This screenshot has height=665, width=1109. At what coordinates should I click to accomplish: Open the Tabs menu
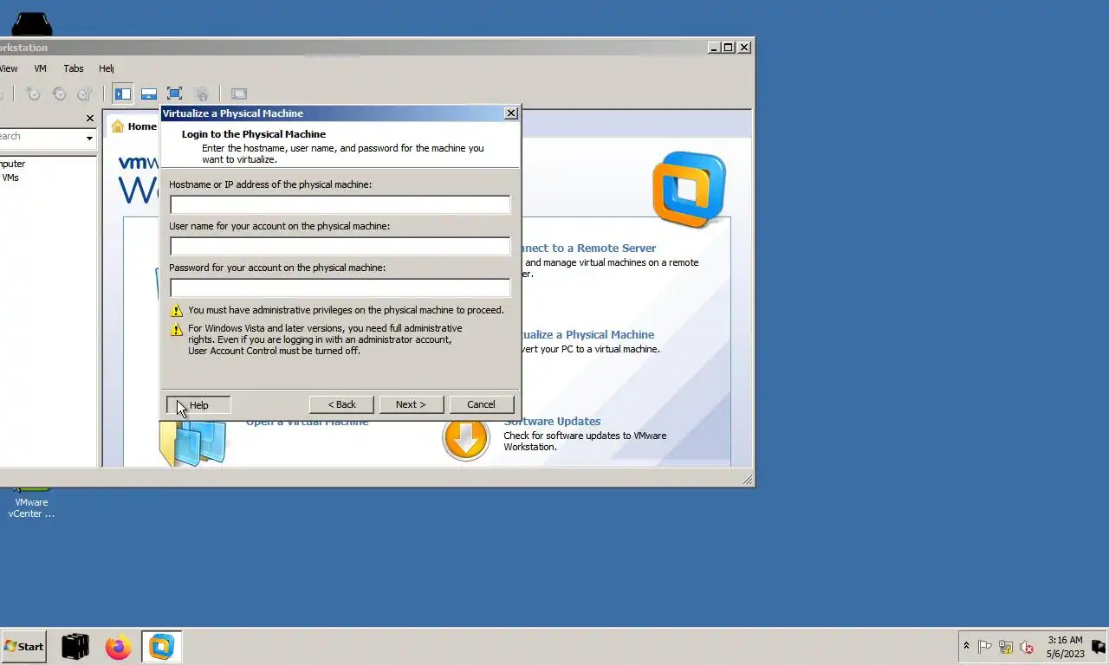click(x=74, y=68)
